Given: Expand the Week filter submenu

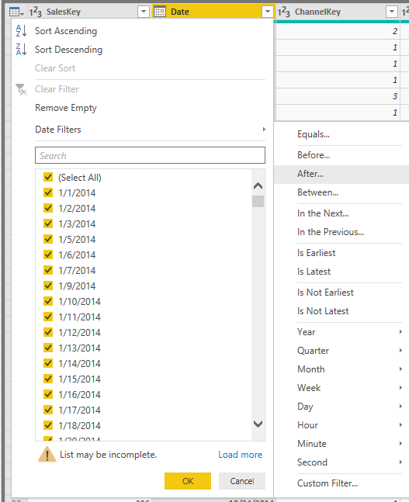Looking at the screenshot, I should click(400, 388).
